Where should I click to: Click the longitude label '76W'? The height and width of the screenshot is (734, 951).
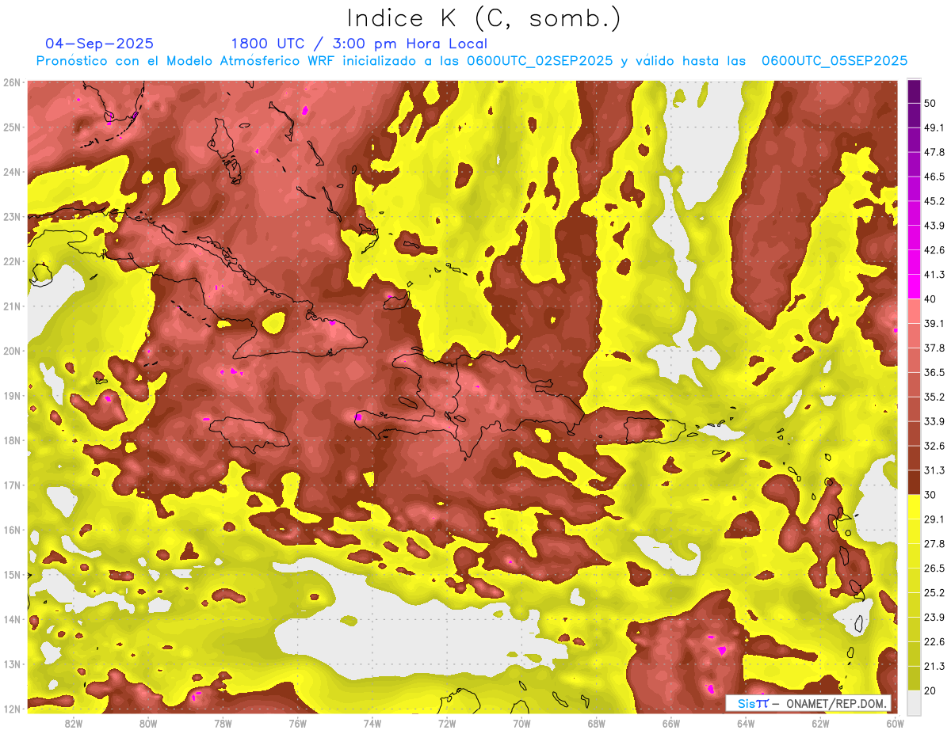coord(298,724)
